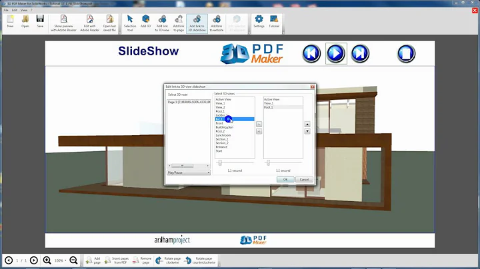Image resolution: width=480 pixels, height=269 pixels.
Task: Open a file with the Open icon
Action: coord(25,21)
